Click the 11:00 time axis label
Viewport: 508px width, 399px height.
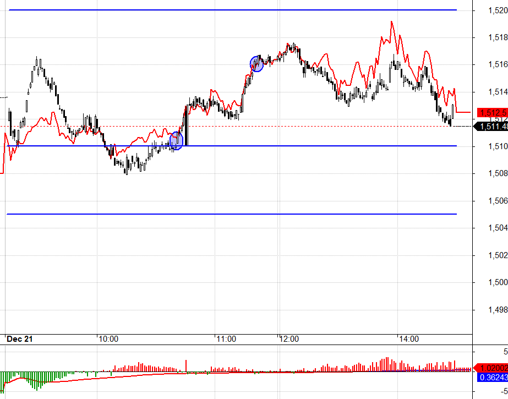point(226,339)
